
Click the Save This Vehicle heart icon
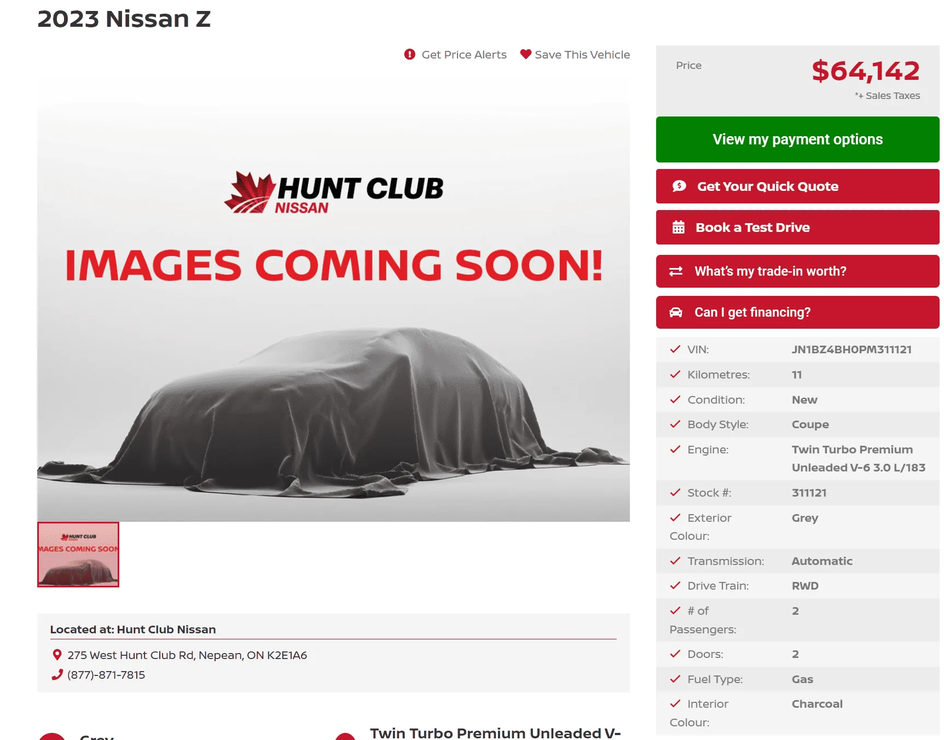526,54
